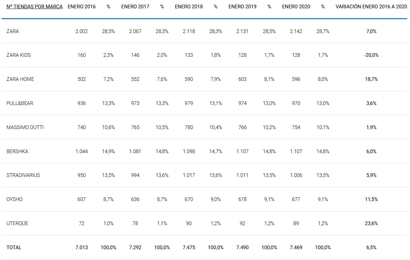Select the UTERQÜE row label
Viewport: 410px width, 260px height.
pos(17,223)
